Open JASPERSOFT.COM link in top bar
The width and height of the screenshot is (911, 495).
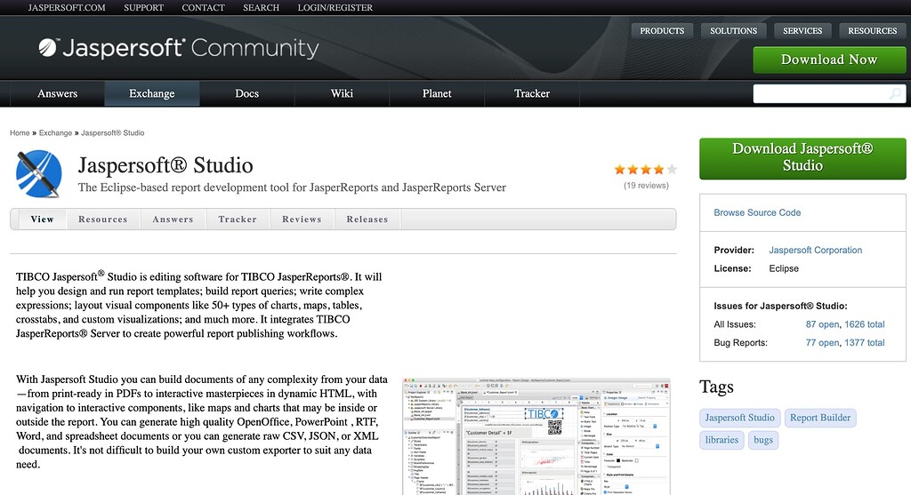[67, 7]
